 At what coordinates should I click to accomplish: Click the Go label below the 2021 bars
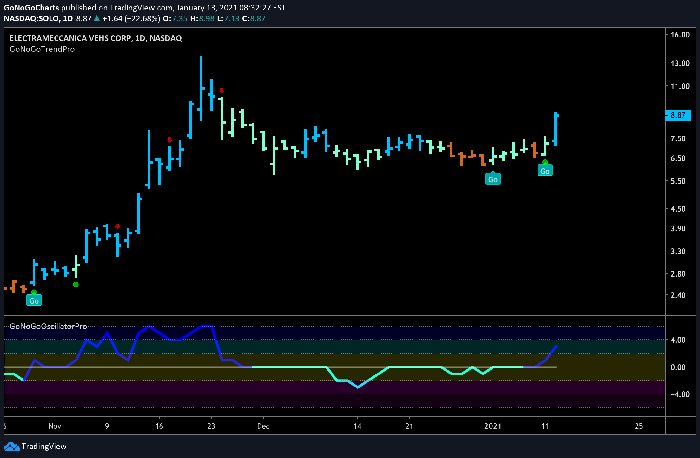pos(493,179)
